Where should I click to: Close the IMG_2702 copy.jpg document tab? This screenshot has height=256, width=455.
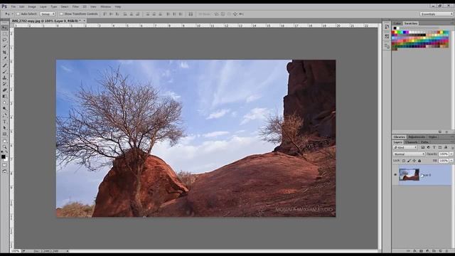point(84,21)
